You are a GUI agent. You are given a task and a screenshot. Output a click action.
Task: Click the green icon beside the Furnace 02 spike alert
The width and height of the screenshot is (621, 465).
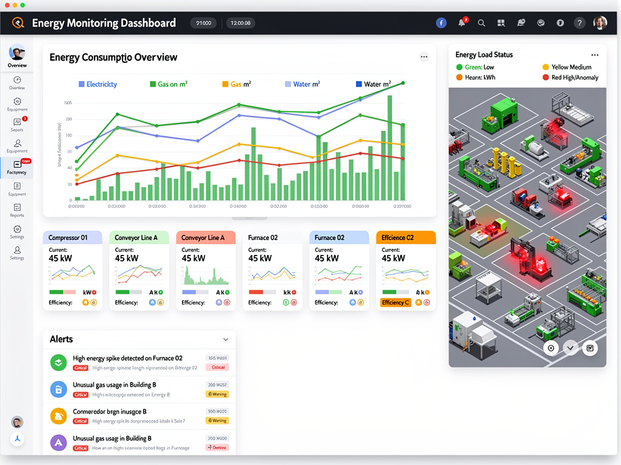coord(58,363)
